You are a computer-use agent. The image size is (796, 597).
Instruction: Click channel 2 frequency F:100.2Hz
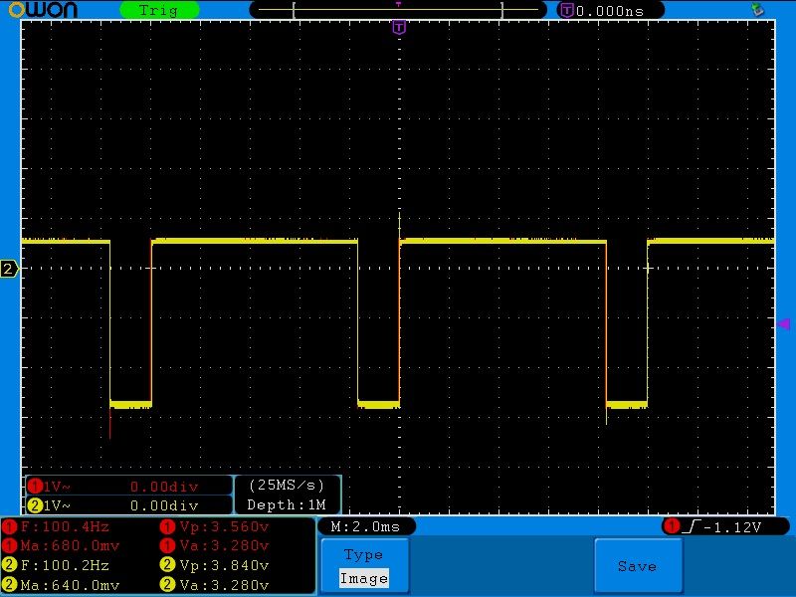(x=65, y=565)
